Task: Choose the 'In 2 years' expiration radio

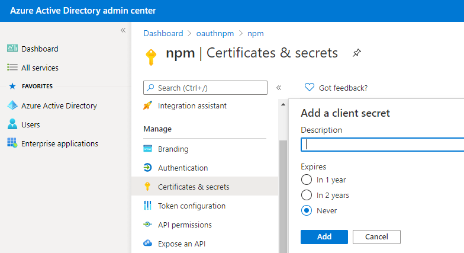Action: (307, 195)
